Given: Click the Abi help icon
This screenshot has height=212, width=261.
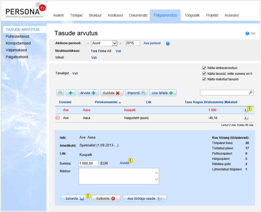Looking at the screenshot, I should coord(247,33).
